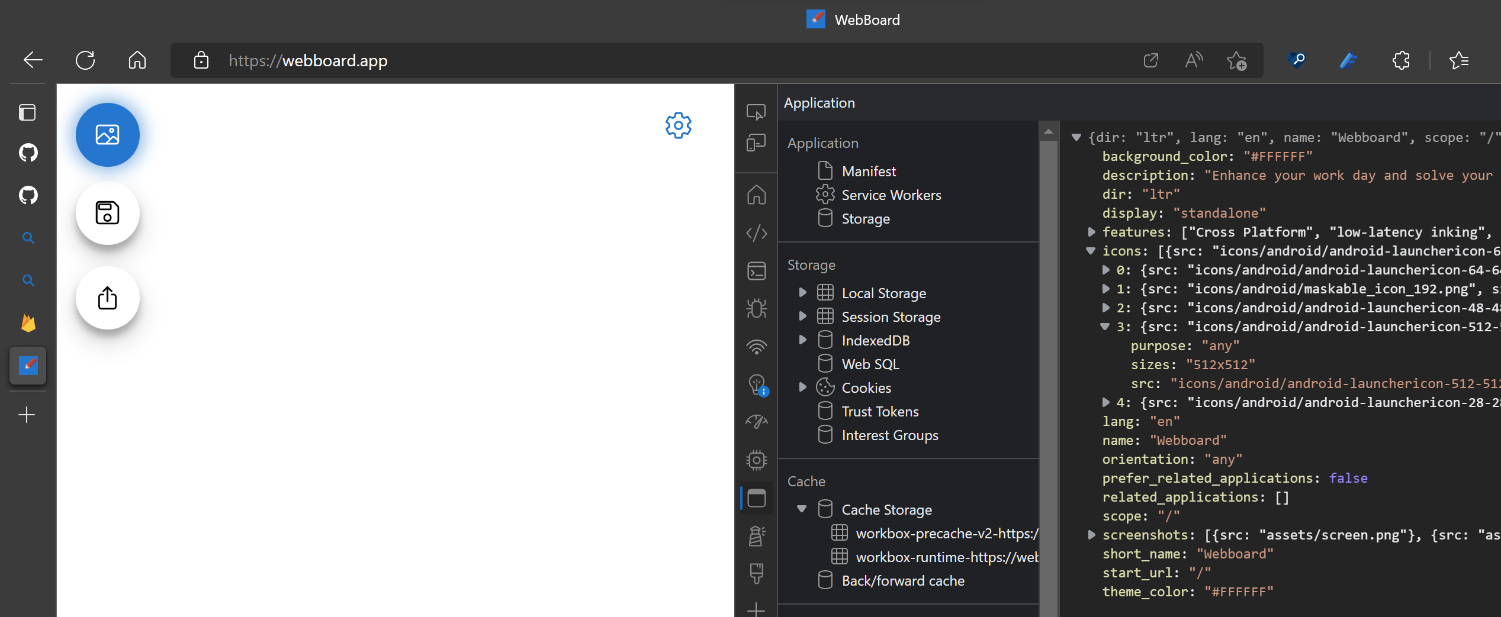Expand the Local Storage tree item
Screen dimensions: 1501x617
803,292
